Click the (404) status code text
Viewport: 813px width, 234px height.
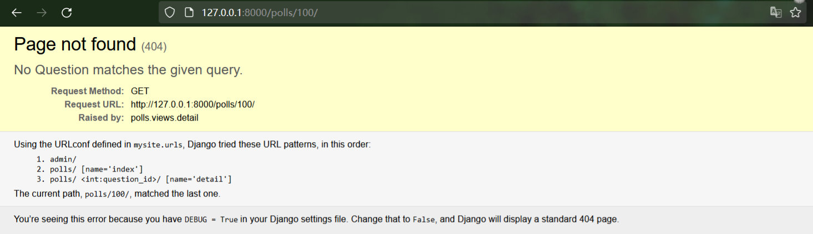click(x=154, y=46)
